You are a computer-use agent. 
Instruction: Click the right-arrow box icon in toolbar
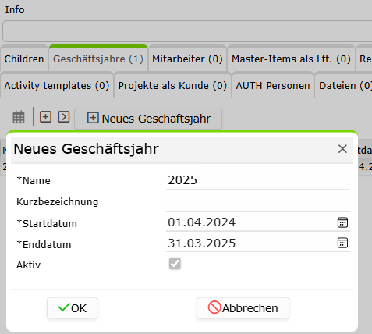64,116
